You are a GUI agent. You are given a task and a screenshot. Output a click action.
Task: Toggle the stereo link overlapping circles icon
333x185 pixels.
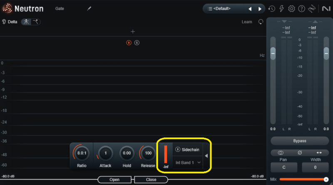click(x=281, y=153)
